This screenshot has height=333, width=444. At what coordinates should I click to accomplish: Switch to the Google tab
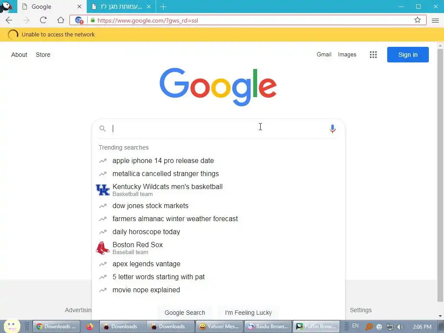coord(52,7)
